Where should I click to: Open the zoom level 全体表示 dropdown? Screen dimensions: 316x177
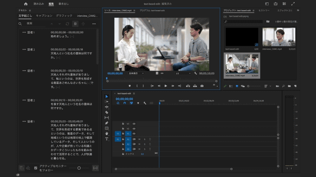[136, 73]
